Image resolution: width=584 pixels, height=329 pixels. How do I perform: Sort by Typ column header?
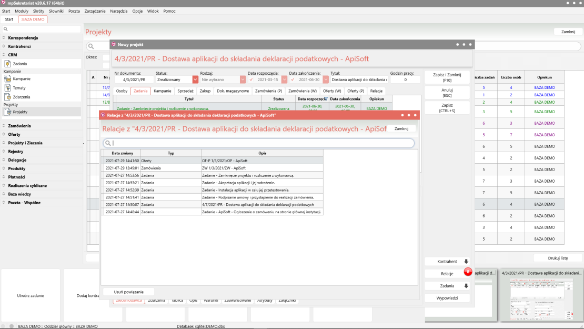click(x=171, y=153)
